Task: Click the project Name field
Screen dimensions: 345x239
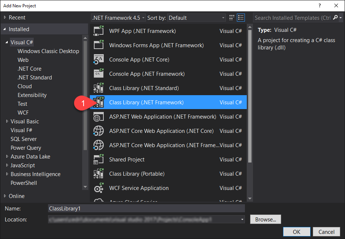Action: (x=146, y=208)
